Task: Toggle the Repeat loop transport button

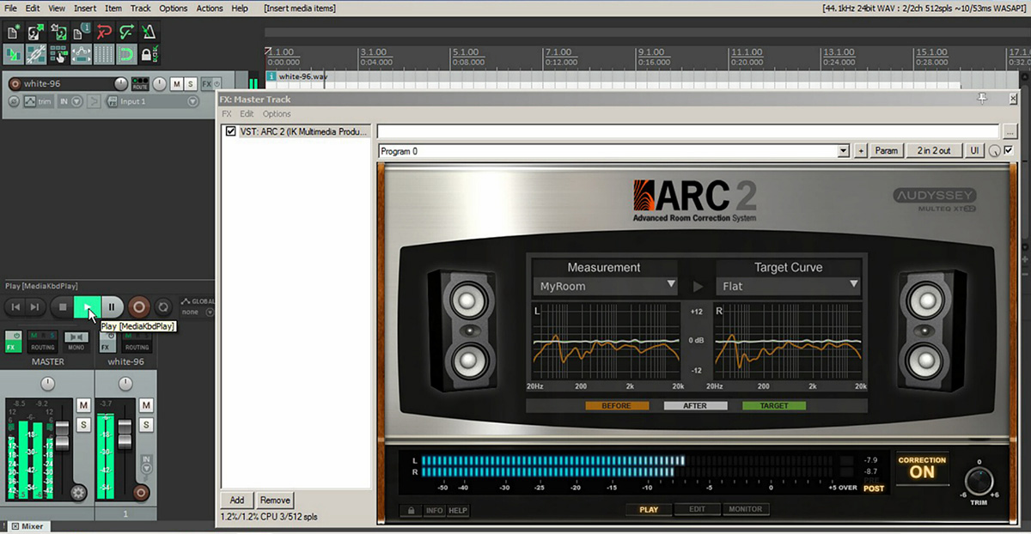Action: [x=163, y=306]
